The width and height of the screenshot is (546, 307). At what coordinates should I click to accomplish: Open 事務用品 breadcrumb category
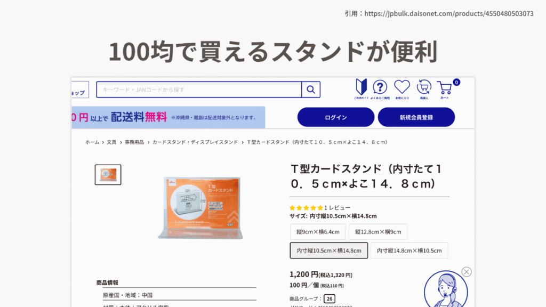[134, 142]
